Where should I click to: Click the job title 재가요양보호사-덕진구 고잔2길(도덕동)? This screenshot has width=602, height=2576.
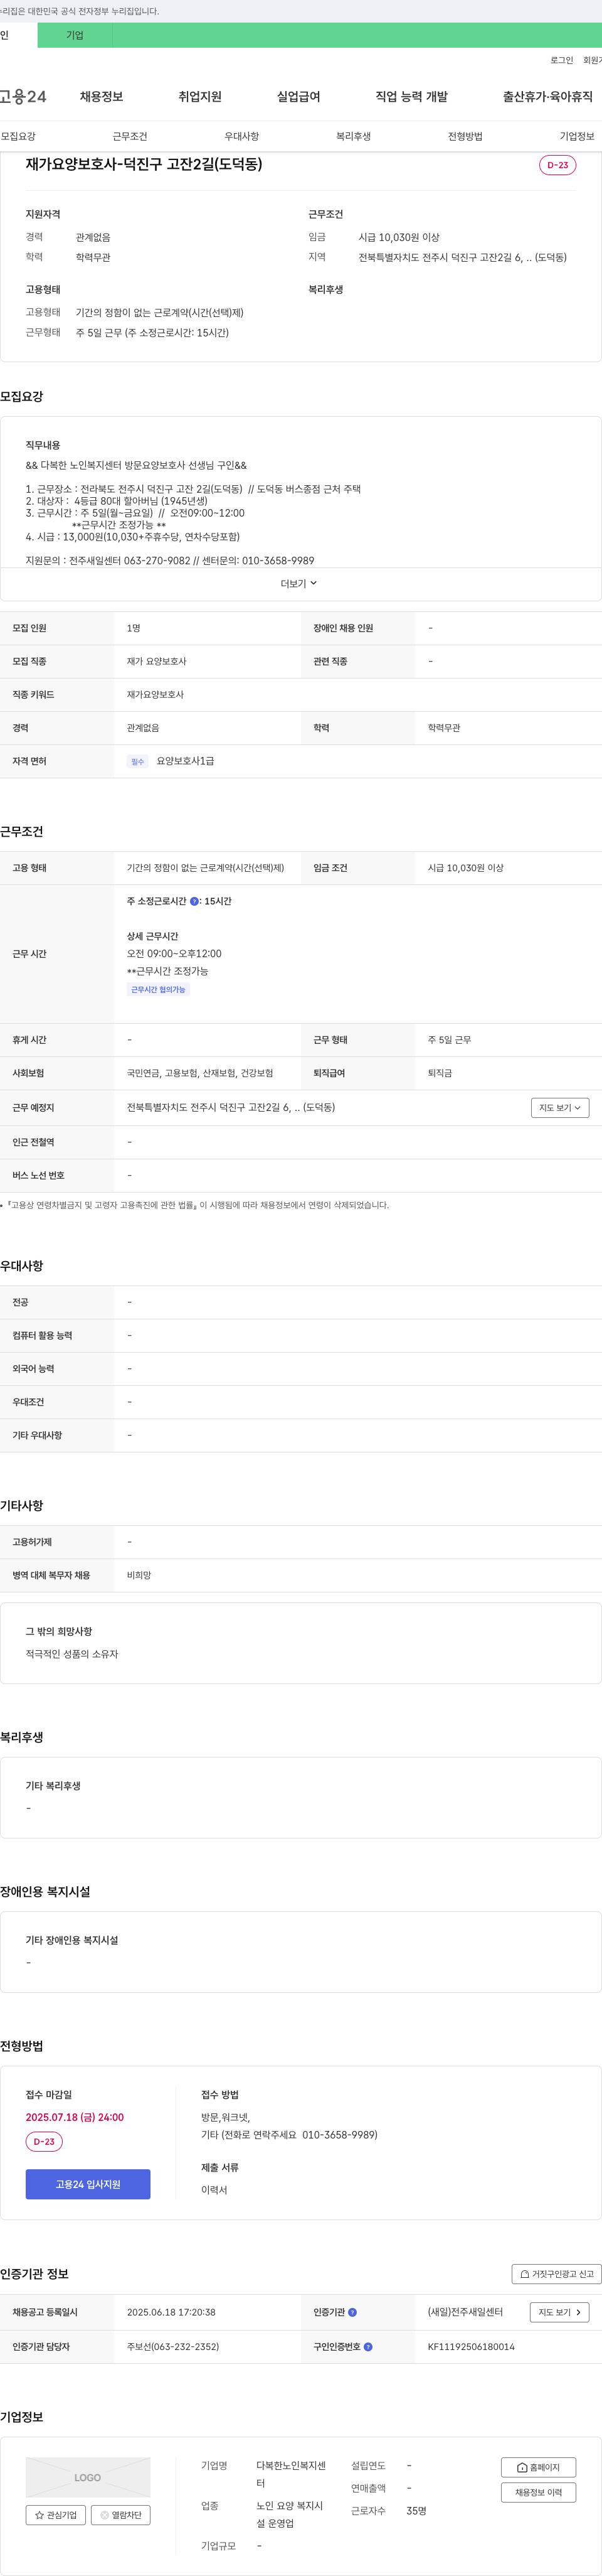point(144,164)
